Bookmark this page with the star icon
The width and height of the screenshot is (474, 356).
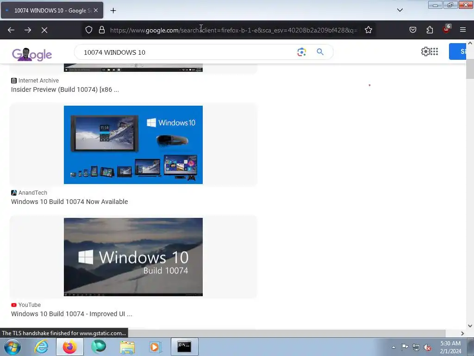pyautogui.click(x=368, y=30)
